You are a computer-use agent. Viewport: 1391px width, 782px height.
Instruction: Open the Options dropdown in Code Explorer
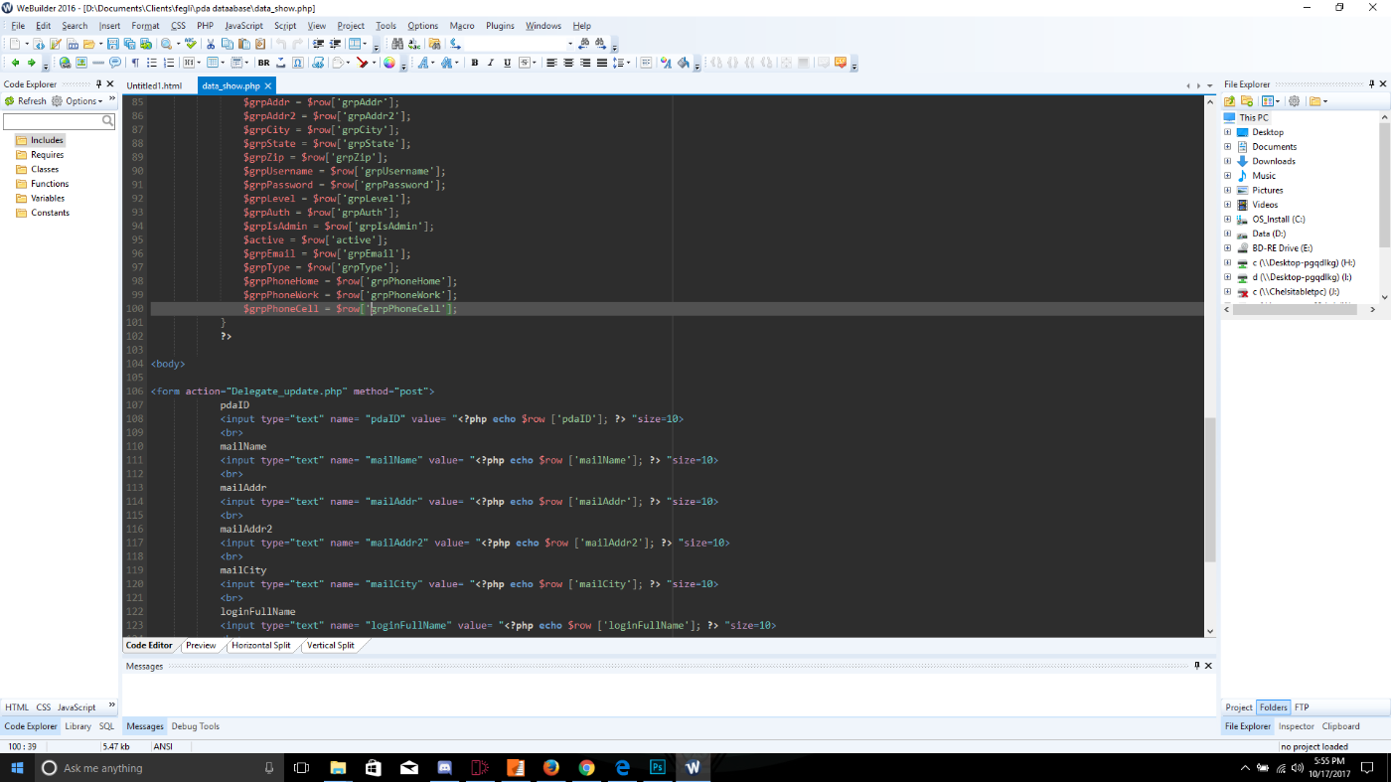pyautogui.click(x=79, y=101)
